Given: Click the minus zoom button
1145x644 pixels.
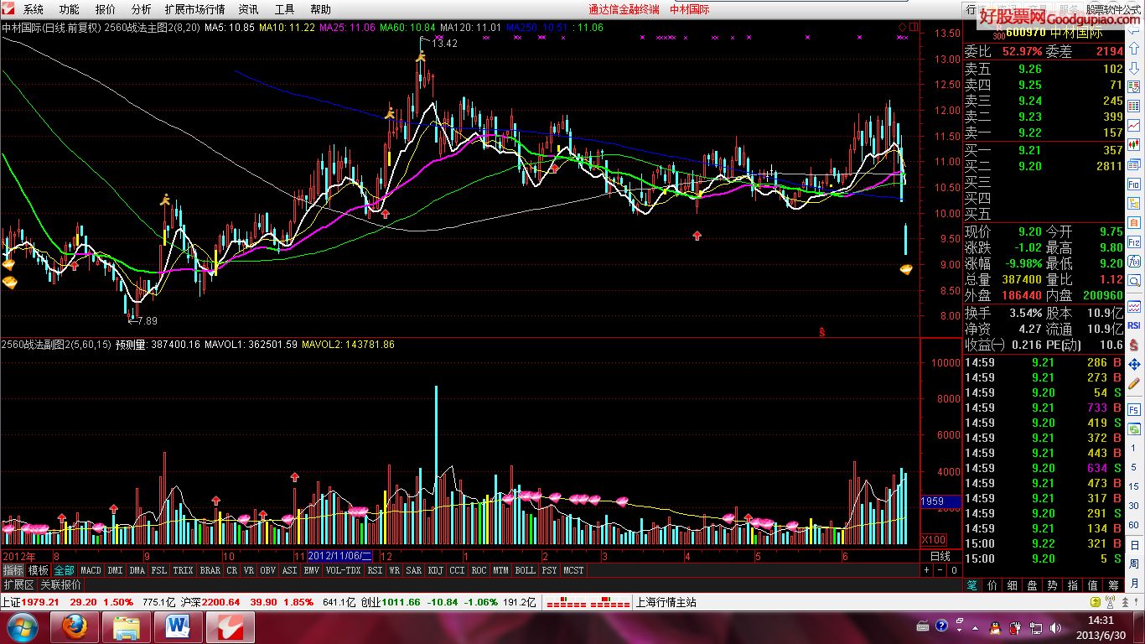Looking at the screenshot, I should click(940, 570).
